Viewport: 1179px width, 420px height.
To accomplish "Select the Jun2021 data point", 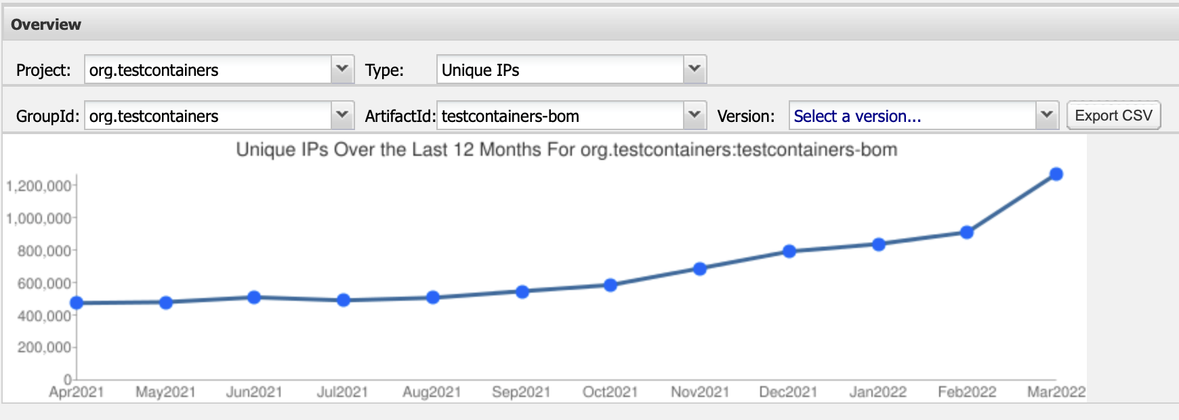I will 254,297.
